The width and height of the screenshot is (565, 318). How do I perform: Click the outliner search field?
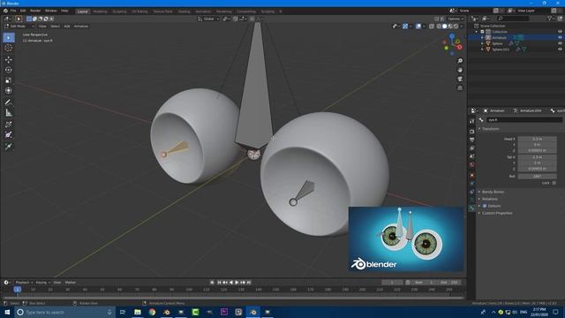pos(514,19)
